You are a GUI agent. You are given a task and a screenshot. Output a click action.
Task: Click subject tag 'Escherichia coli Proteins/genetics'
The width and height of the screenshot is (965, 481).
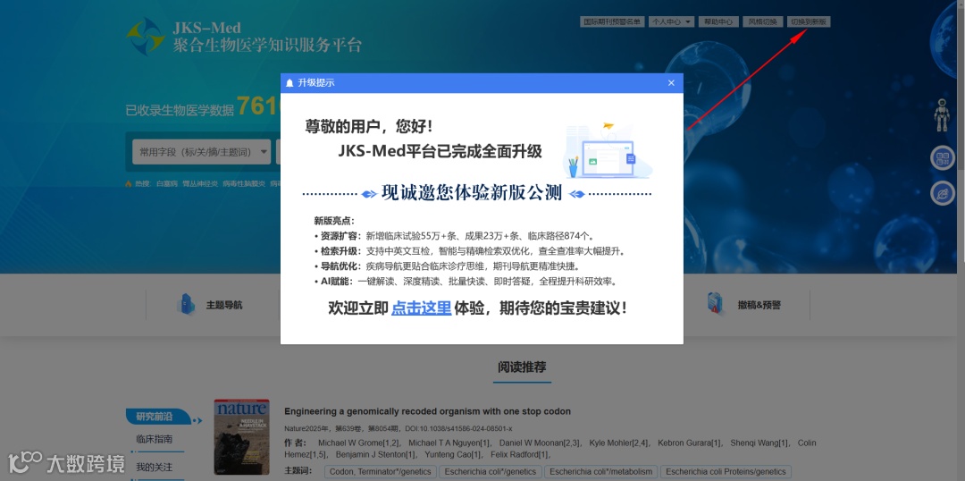pyautogui.click(x=726, y=472)
